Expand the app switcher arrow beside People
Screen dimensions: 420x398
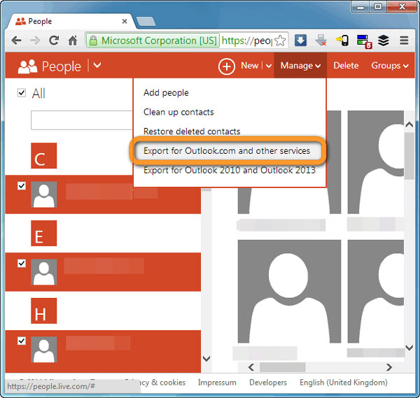pyautogui.click(x=97, y=66)
